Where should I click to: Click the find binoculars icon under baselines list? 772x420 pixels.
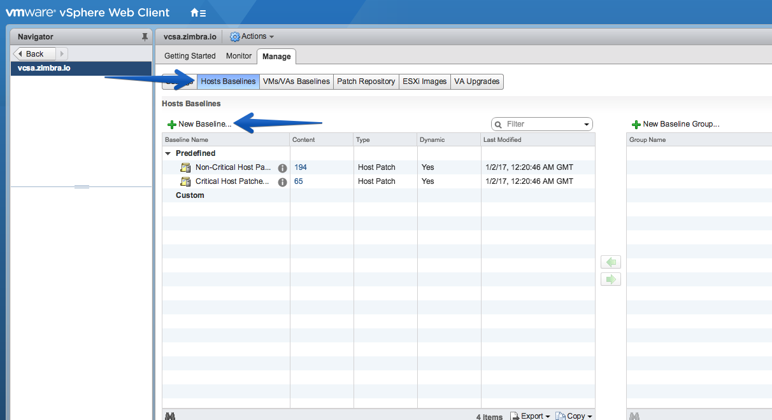click(x=170, y=416)
